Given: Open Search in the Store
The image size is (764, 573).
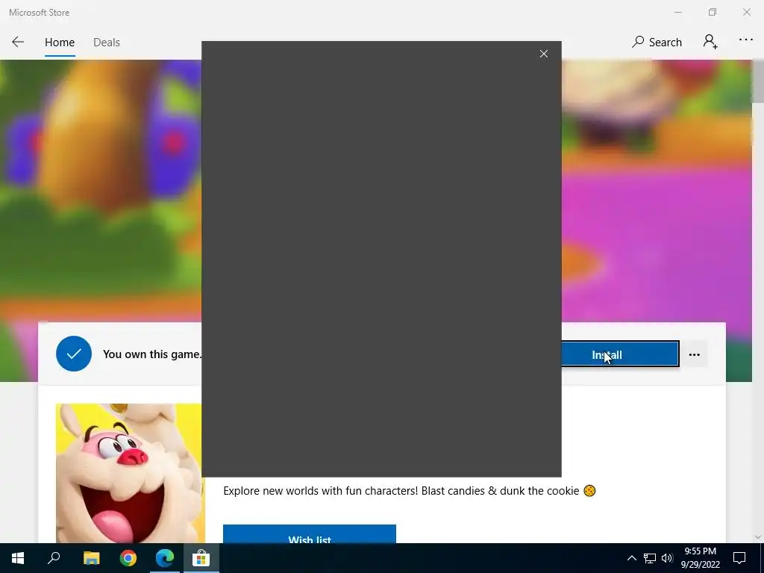Looking at the screenshot, I should coord(657,43).
